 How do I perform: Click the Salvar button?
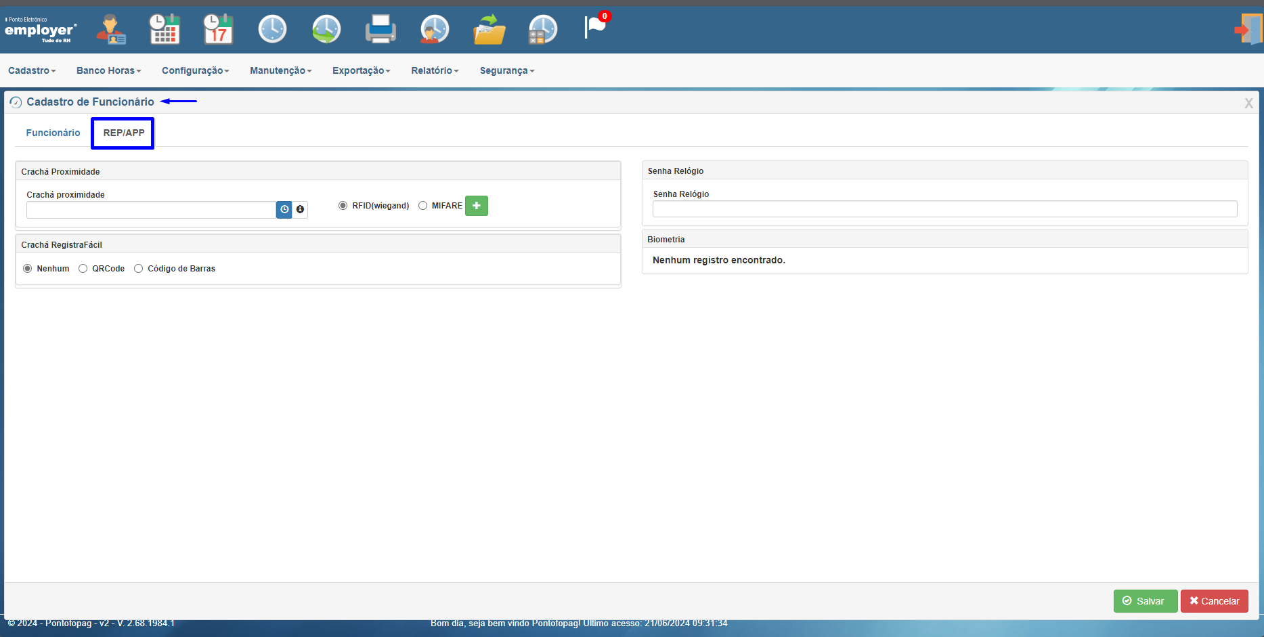(1146, 601)
